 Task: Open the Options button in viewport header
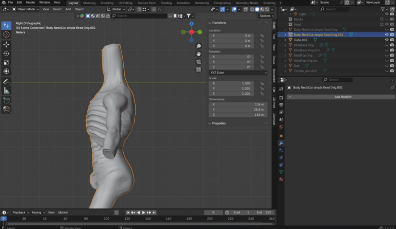pos(266,16)
